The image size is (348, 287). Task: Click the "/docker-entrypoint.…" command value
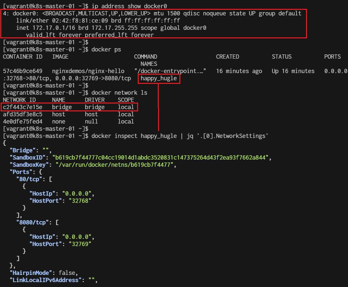click(170, 71)
